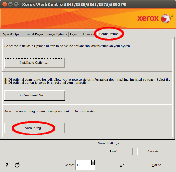
Task: Click the 'Copies:' label
Action: (70, 165)
